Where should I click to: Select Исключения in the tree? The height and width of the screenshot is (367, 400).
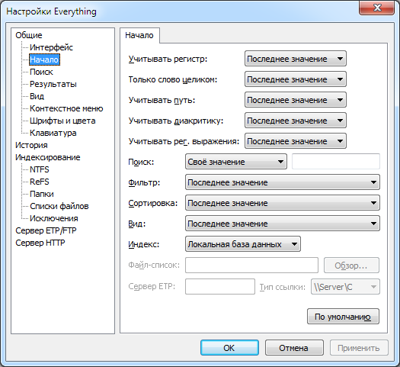click(x=54, y=218)
